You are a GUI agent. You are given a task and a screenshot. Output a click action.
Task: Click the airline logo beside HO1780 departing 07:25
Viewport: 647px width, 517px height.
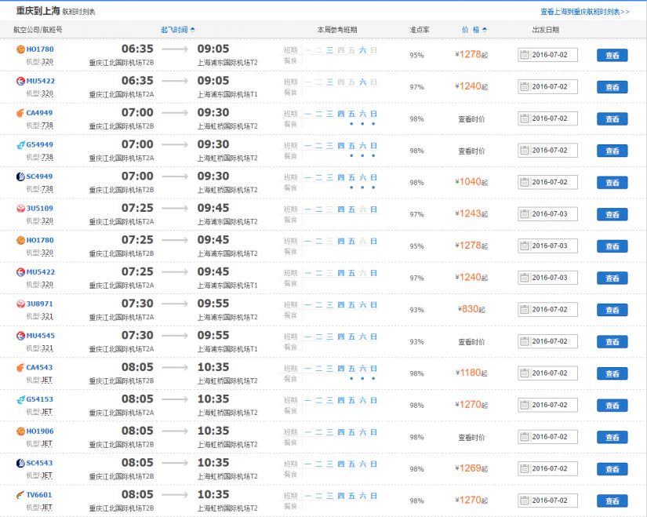click(x=20, y=240)
